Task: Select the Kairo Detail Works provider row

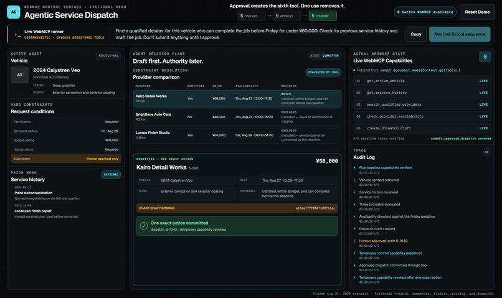Action: pyautogui.click(x=237, y=98)
